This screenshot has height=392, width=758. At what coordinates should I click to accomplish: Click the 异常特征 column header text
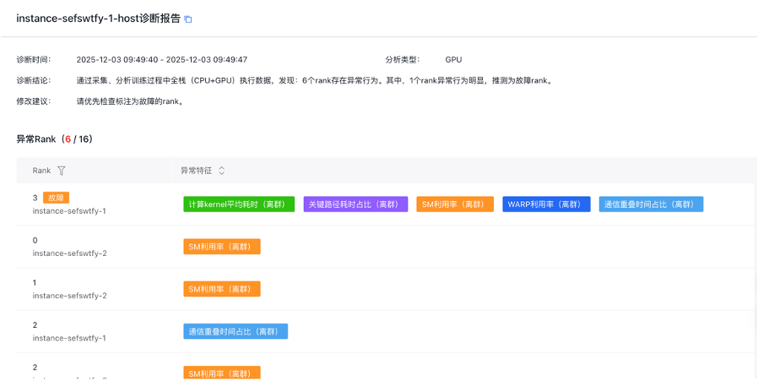tap(198, 171)
